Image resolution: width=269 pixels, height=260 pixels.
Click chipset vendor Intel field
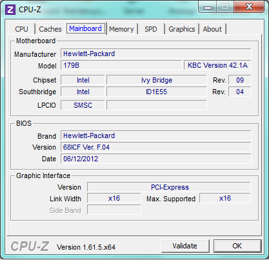83,80
